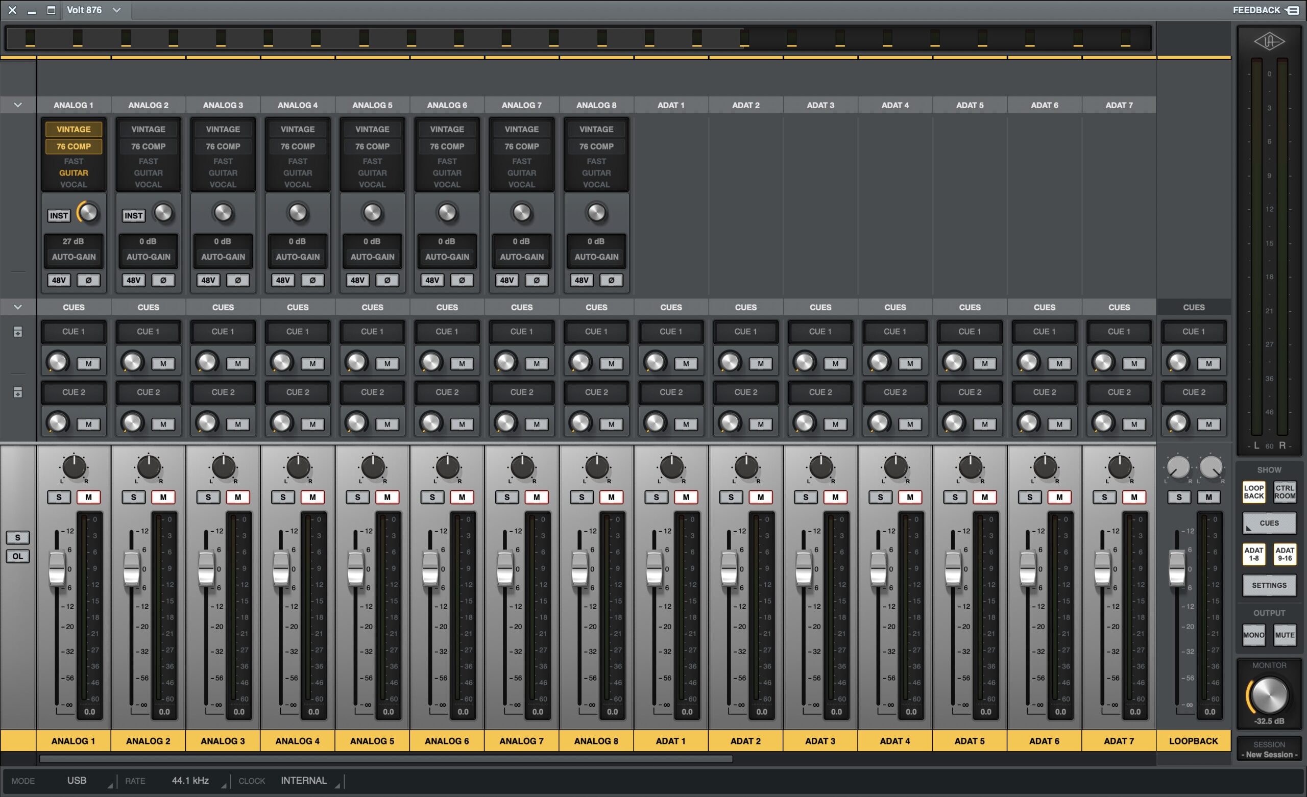This screenshot has height=797, width=1307.
Task: Show the ADAT 9-16 channels
Action: click(x=1284, y=554)
